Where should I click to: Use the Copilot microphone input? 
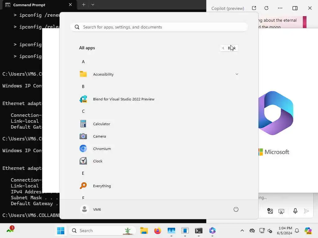point(295,211)
